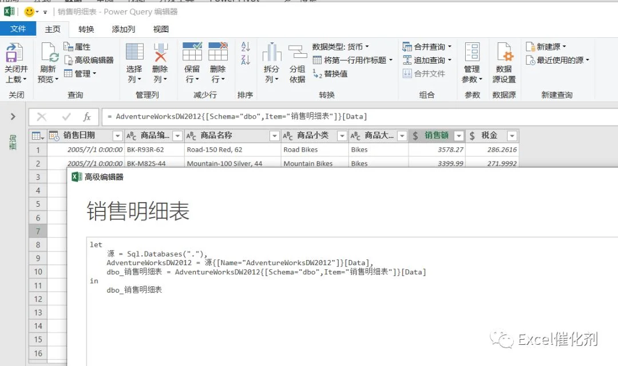Image resolution: width=618 pixels, height=366 pixels.
Task: Click the Choose Columns (选择列) icon
Action: pyautogui.click(x=134, y=53)
